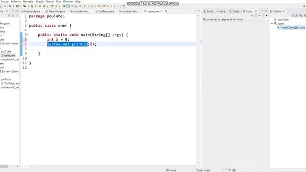Image resolution: width=306 pixels, height=172 pixels.
Task: Click the Coverage run icon
Action: 24,6
